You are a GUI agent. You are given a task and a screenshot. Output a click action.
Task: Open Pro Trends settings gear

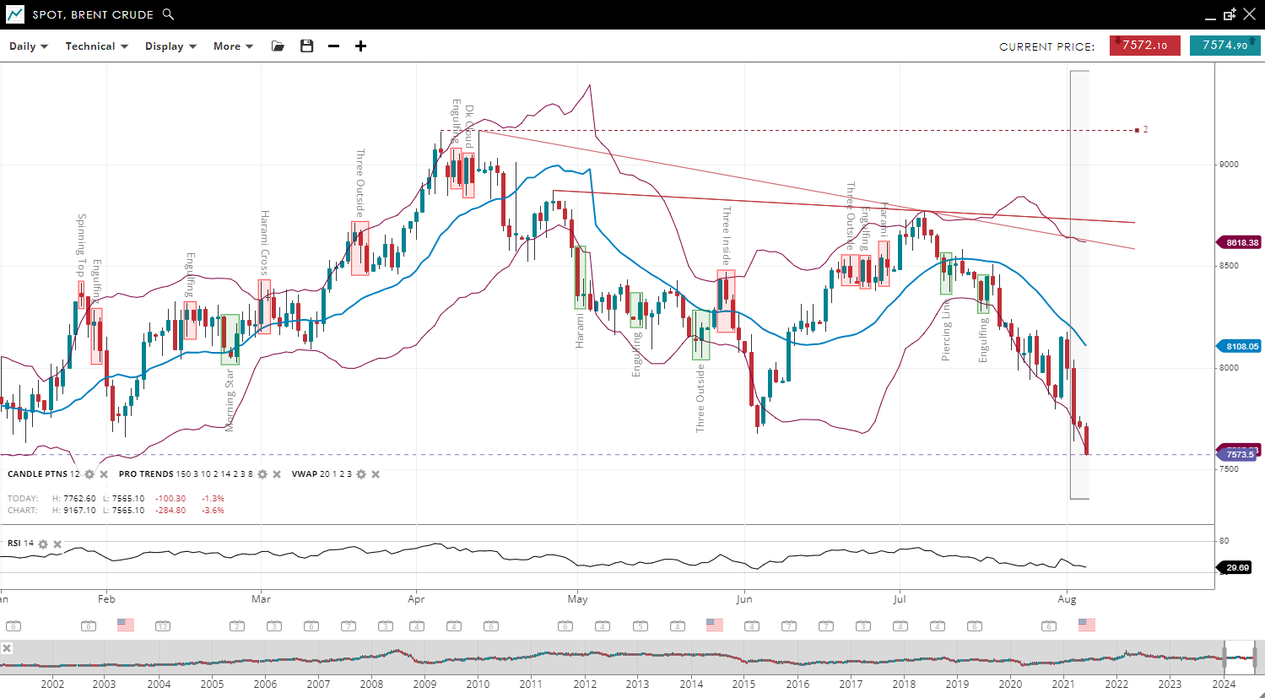pos(262,474)
